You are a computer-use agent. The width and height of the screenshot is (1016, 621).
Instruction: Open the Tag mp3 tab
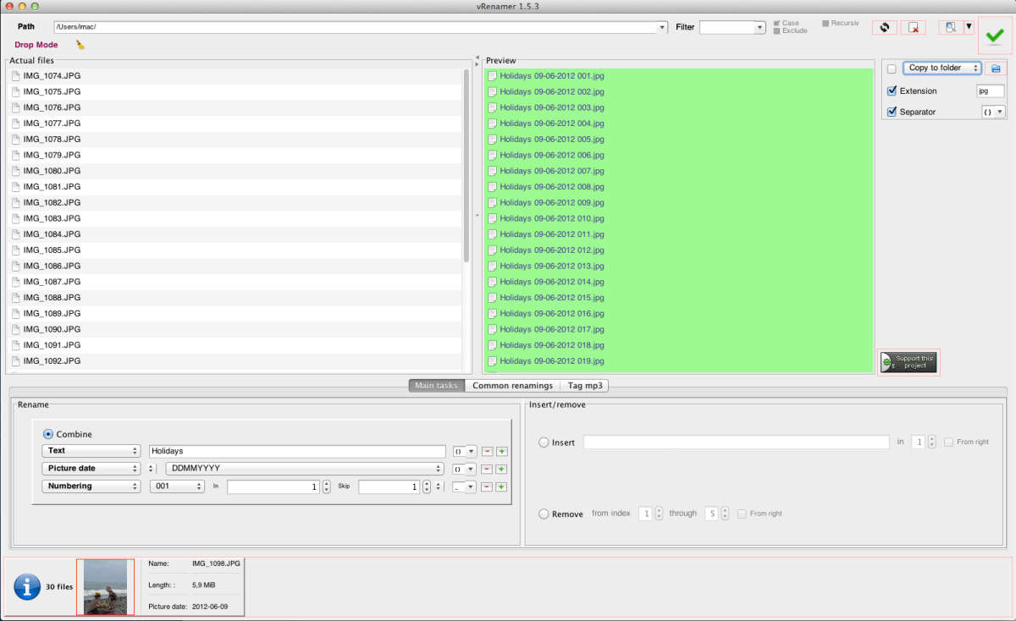coord(585,386)
